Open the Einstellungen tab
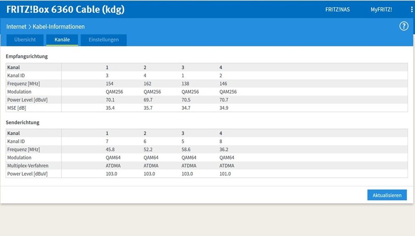 pyautogui.click(x=103, y=40)
